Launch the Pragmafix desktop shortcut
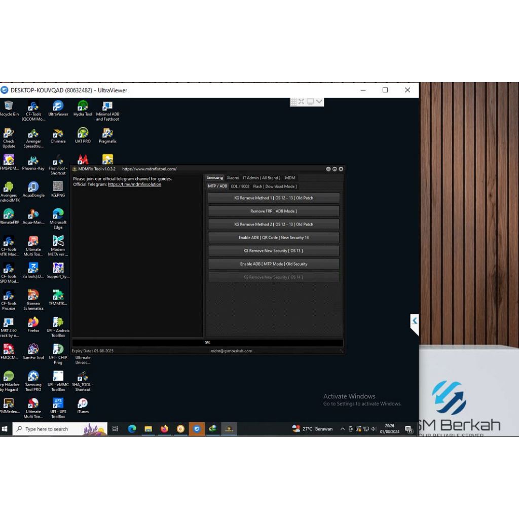 (x=107, y=136)
